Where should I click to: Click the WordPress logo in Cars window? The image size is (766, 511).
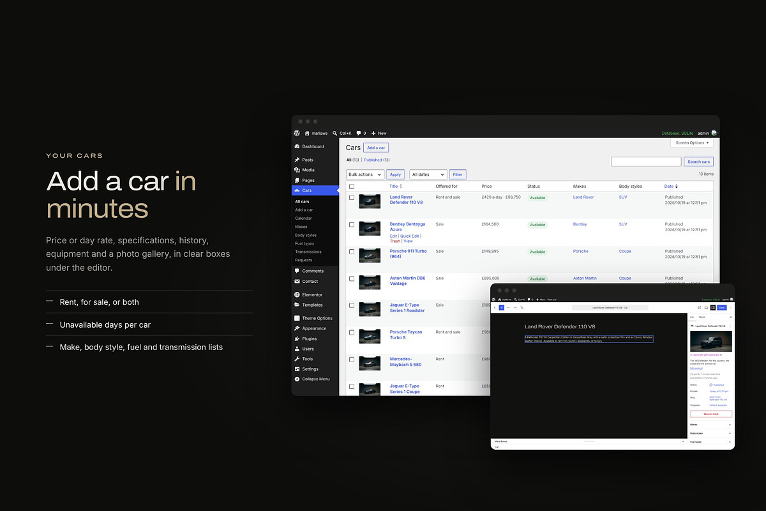coord(297,133)
